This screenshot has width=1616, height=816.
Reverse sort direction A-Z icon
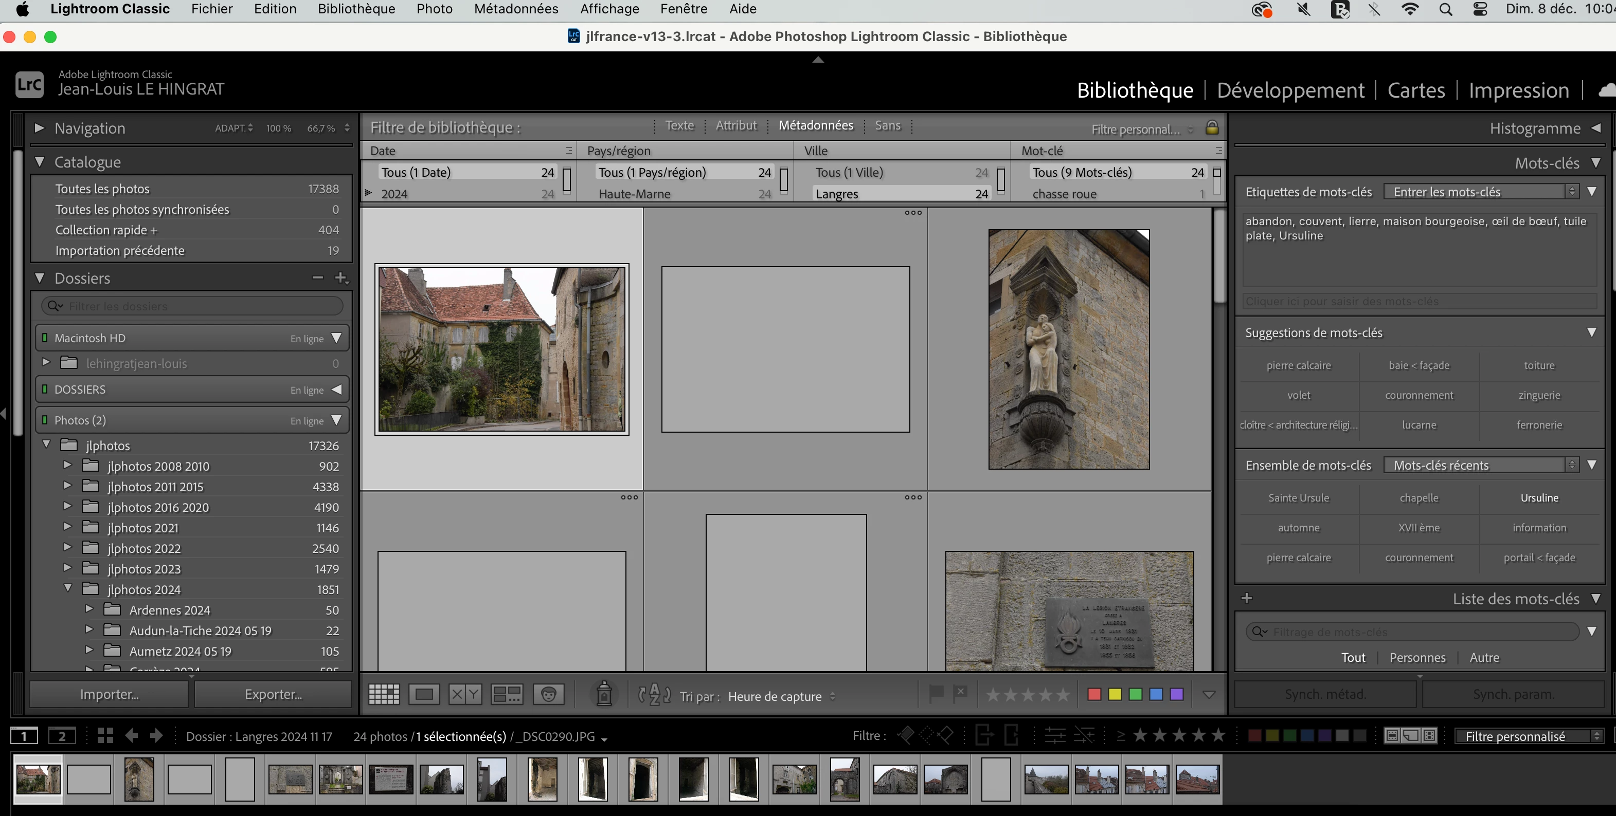point(654,694)
